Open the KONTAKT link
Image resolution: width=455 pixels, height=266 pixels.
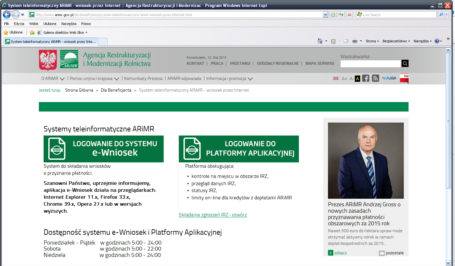point(195,63)
